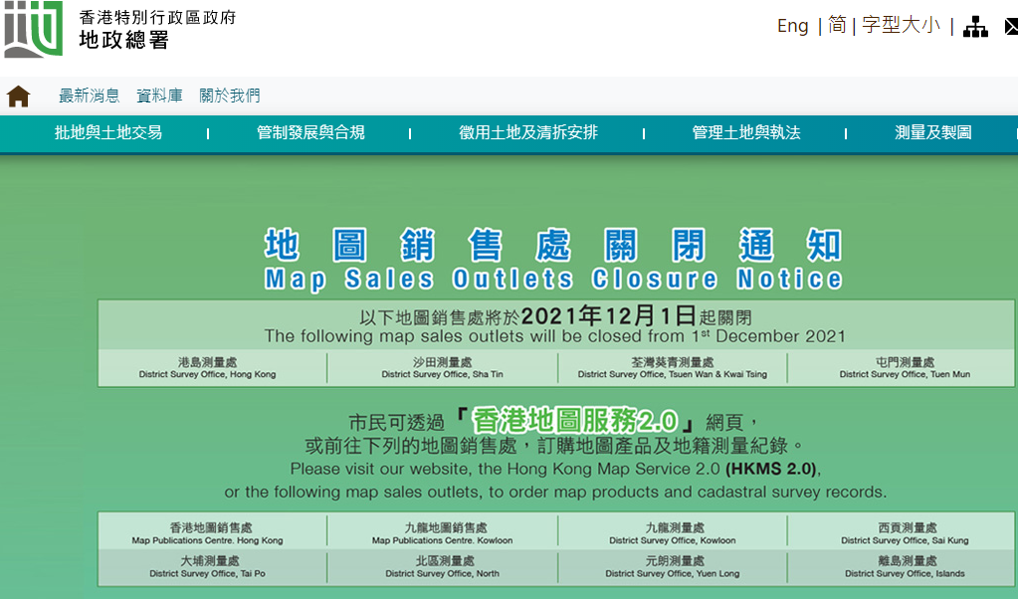Expand the 徵用土地及清拆安排 navigation menu
The width and height of the screenshot is (1018, 599).
(527, 132)
